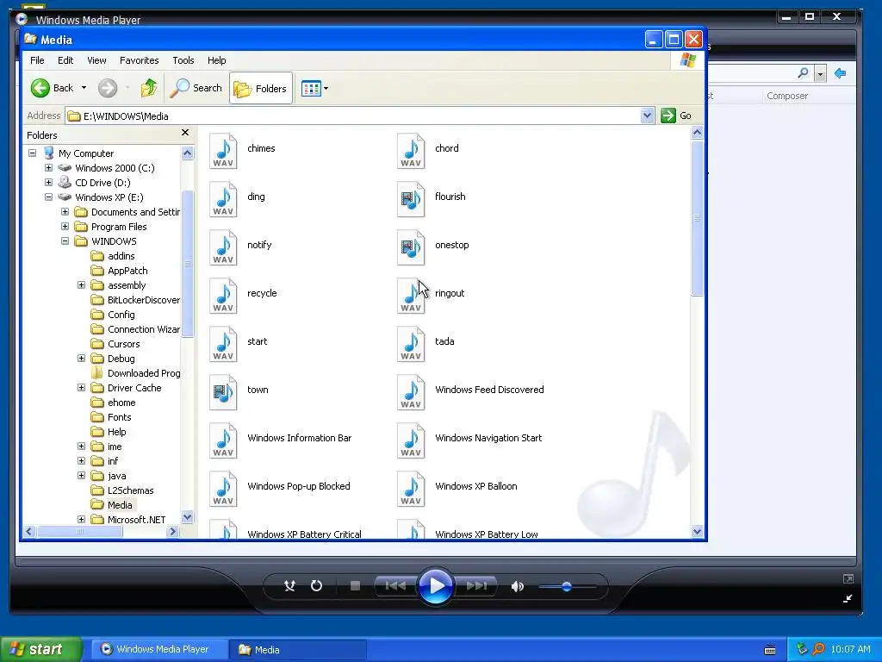Click the start WAV file icon
882x662 pixels.
[x=223, y=345]
